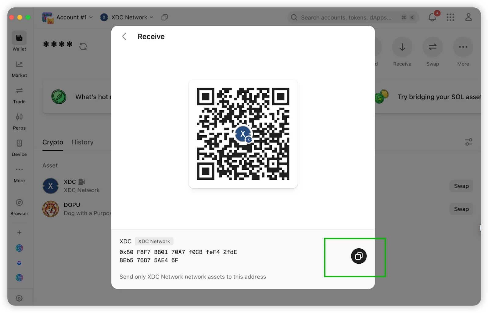Toggle balance visibility by clicking asterisks
488x313 pixels.
tap(58, 45)
